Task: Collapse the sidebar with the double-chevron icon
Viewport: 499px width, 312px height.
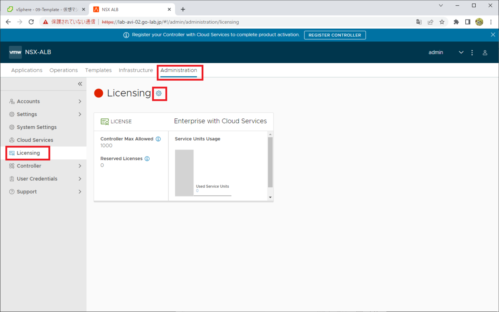Action: (80, 84)
